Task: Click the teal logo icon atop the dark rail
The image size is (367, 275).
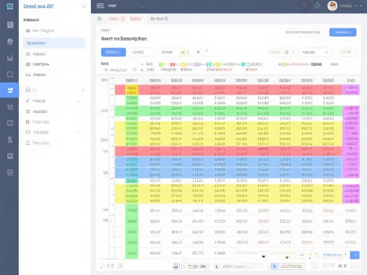Action: click(10, 6)
